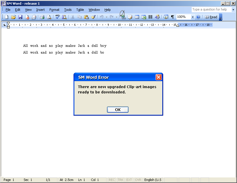Open the Insert Table icon
Viewport: 237px width, 183px height.
pos(137,17)
